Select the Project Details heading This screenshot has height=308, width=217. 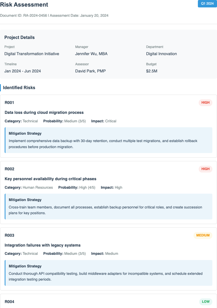tap(19, 38)
